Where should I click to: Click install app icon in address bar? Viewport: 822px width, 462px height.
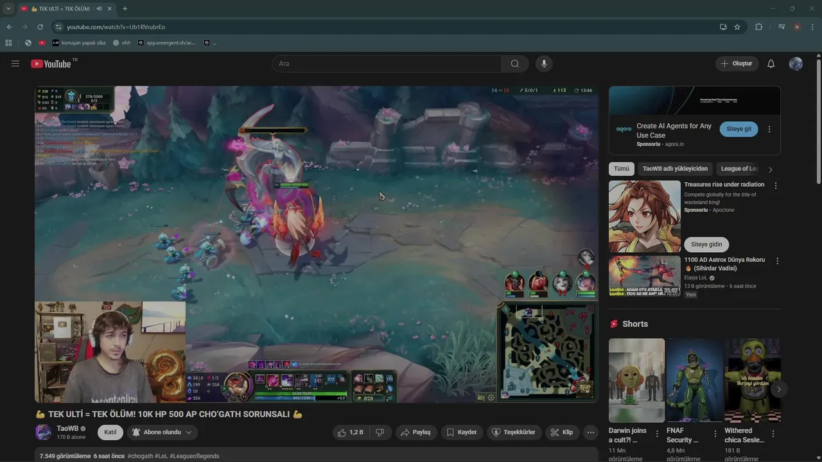pyautogui.click(x=723, y=27)
